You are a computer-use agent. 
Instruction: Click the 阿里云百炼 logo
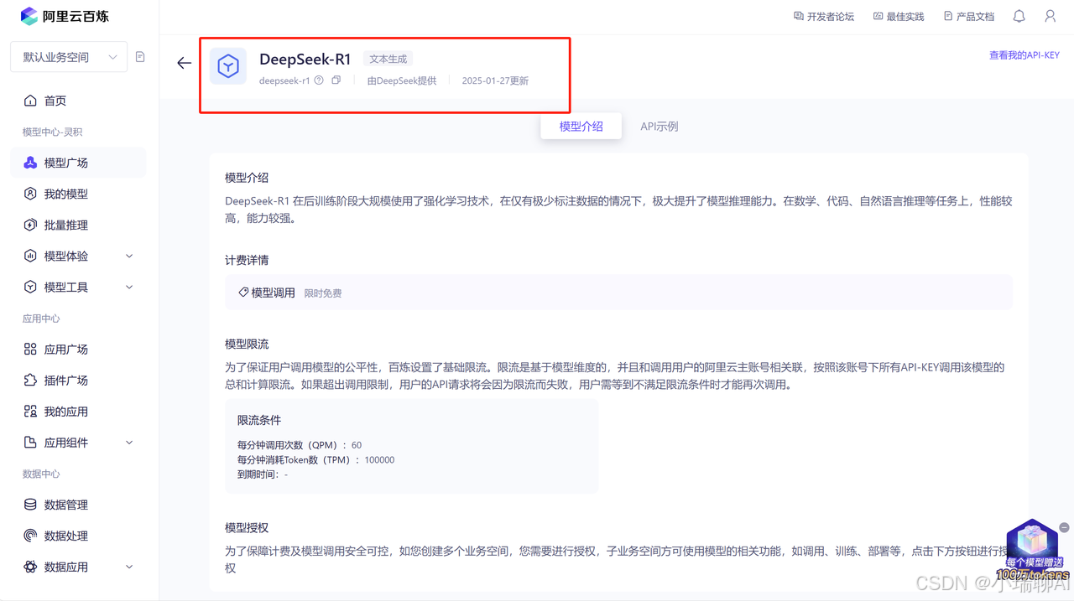coord(65,16)
